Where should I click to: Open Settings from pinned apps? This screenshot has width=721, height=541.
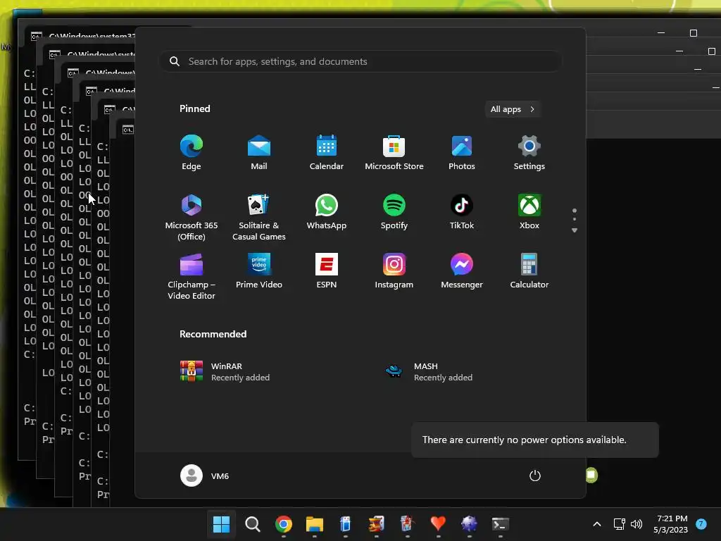click(529, 153)
